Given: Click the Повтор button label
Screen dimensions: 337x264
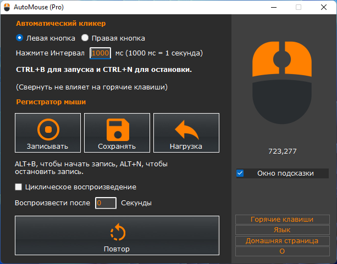Looking at the screenshot, I should click(117, 249).
